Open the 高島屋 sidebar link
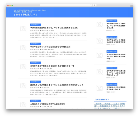 pos(108,104)
